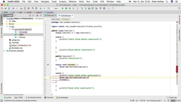Click the Help question mark icon
The height and width of the screenshot is (102, 181).
[x=113, y=8]
